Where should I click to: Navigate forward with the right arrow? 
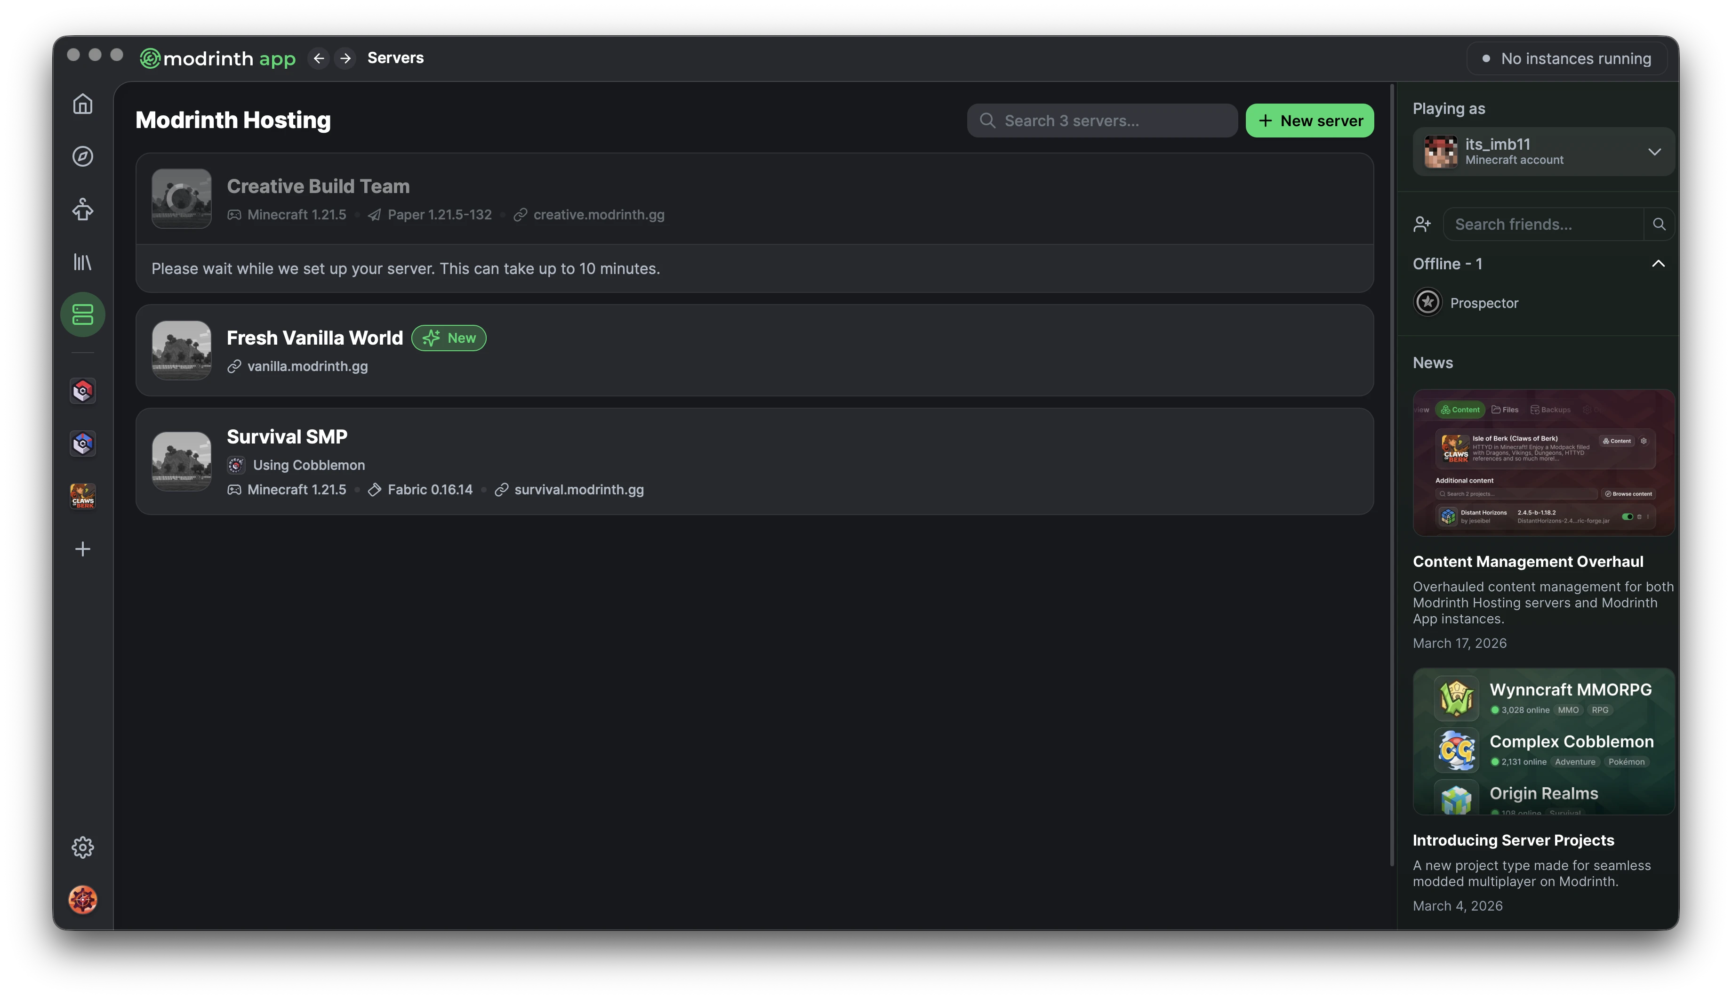(x=345, y=58)
